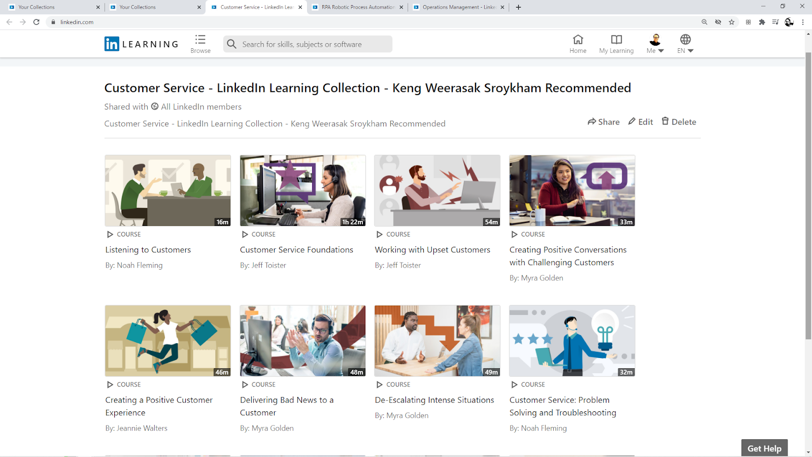Screen dimensions: 812x457
Task: Expand the EN language dropdown
Action: [685, 44]
